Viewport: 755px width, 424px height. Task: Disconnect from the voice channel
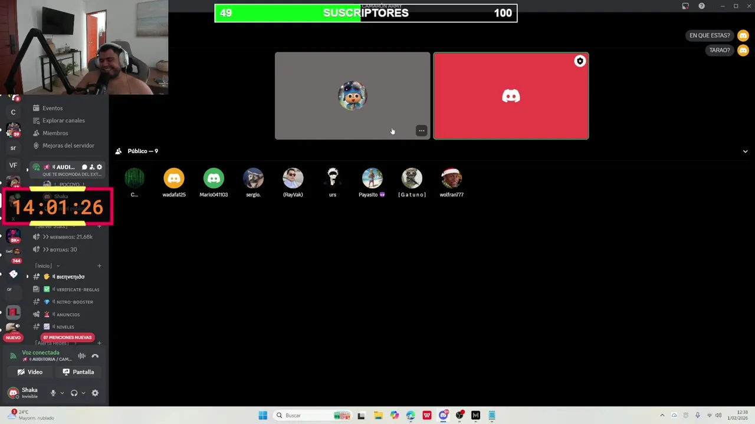coord(95,356)
